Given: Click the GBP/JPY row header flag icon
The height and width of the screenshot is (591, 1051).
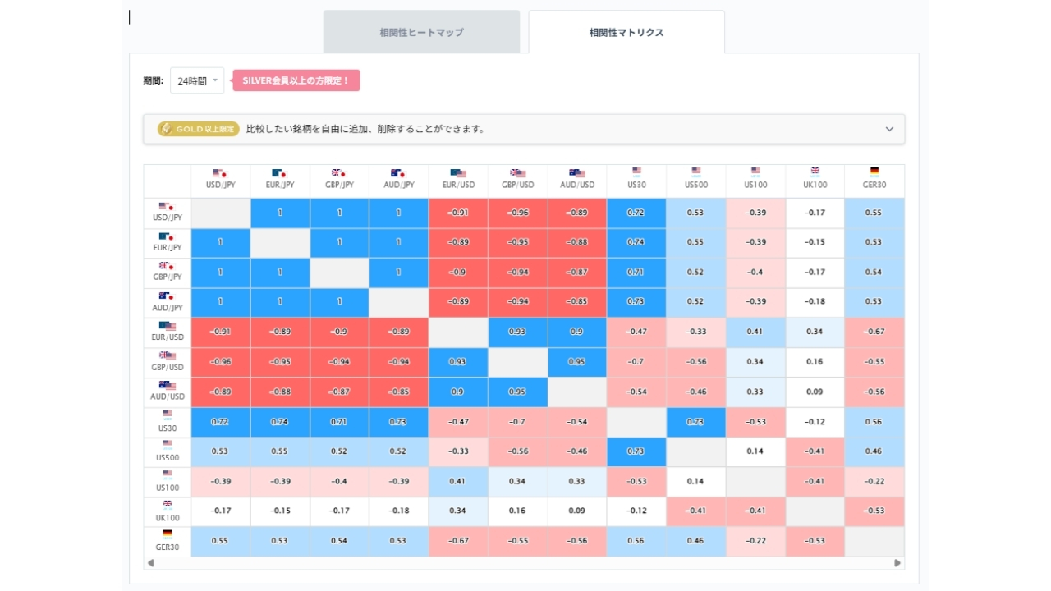Looking at the screenshot, I should tap(167, 266).
